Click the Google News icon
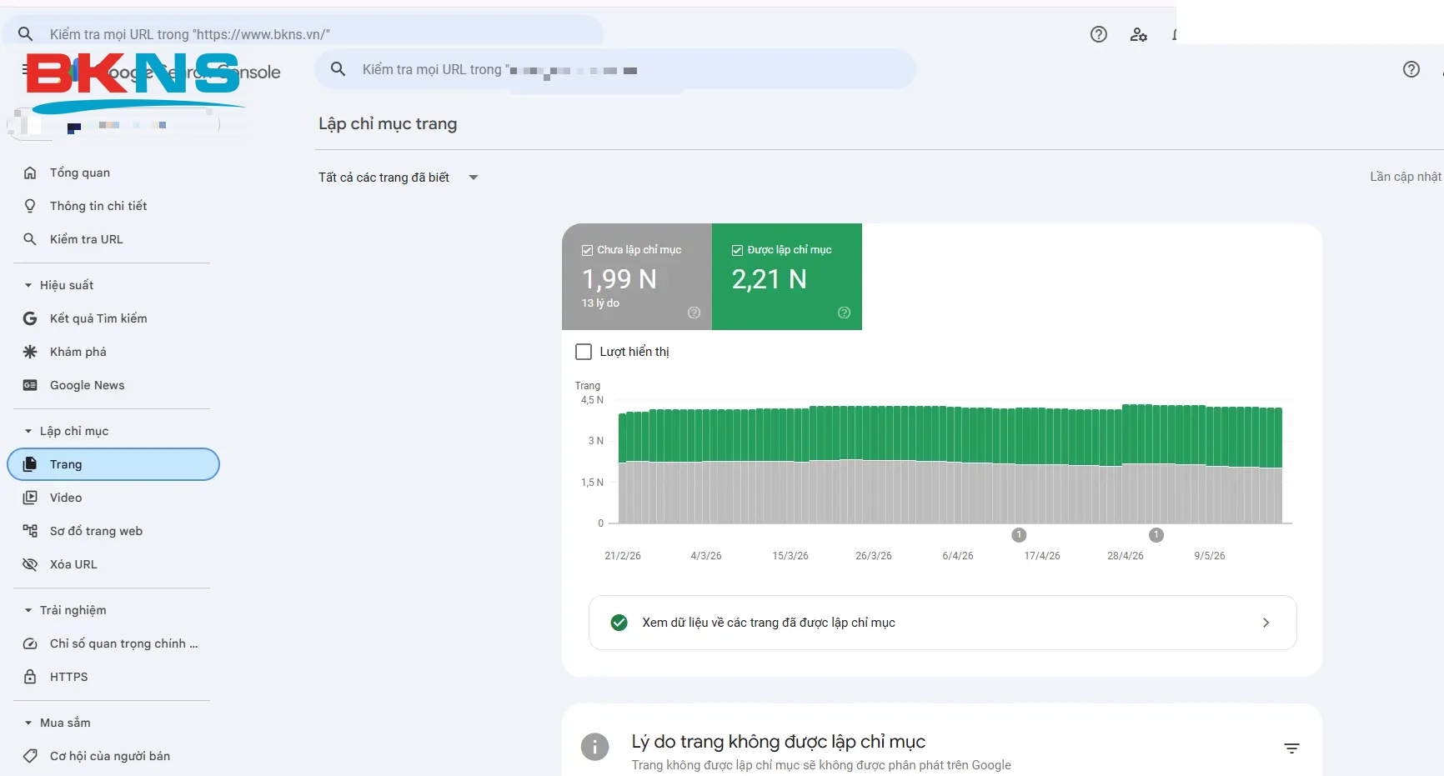This screenshot has width=1444, height=776. [x=30, y=385]
